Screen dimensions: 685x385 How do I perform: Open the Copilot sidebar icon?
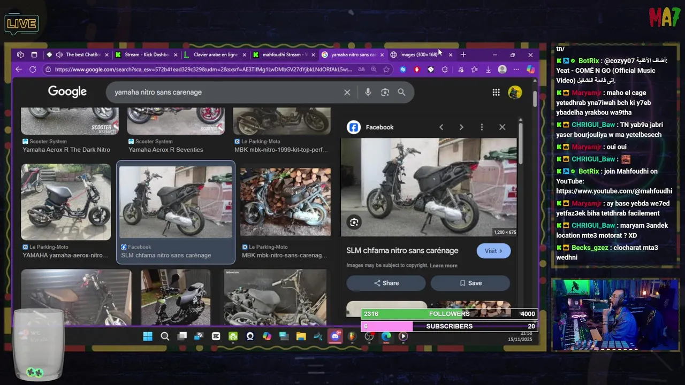pos(530,70)
